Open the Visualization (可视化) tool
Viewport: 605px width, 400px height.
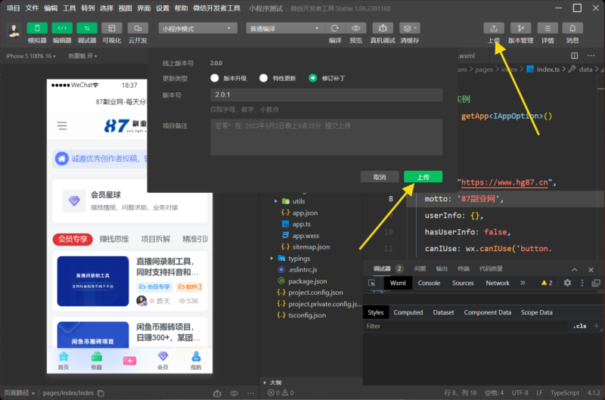pyautogui.click(x=112, y=28)
